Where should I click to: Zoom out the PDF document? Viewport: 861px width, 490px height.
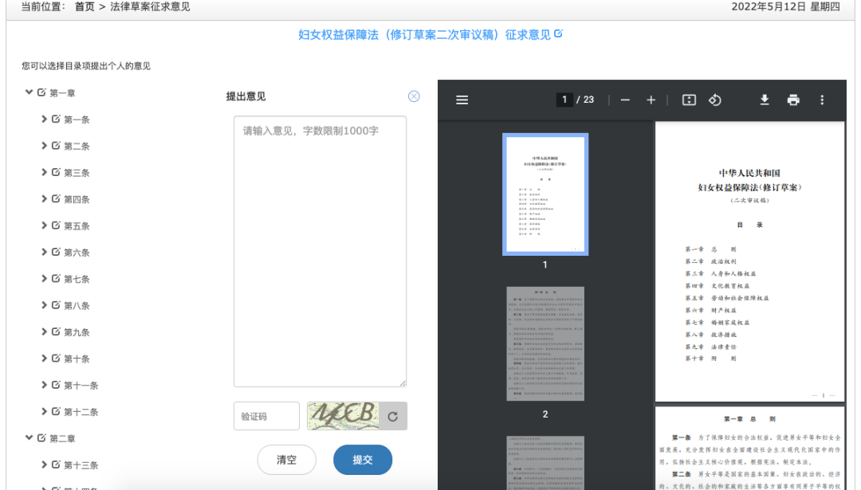coord(625,100)
